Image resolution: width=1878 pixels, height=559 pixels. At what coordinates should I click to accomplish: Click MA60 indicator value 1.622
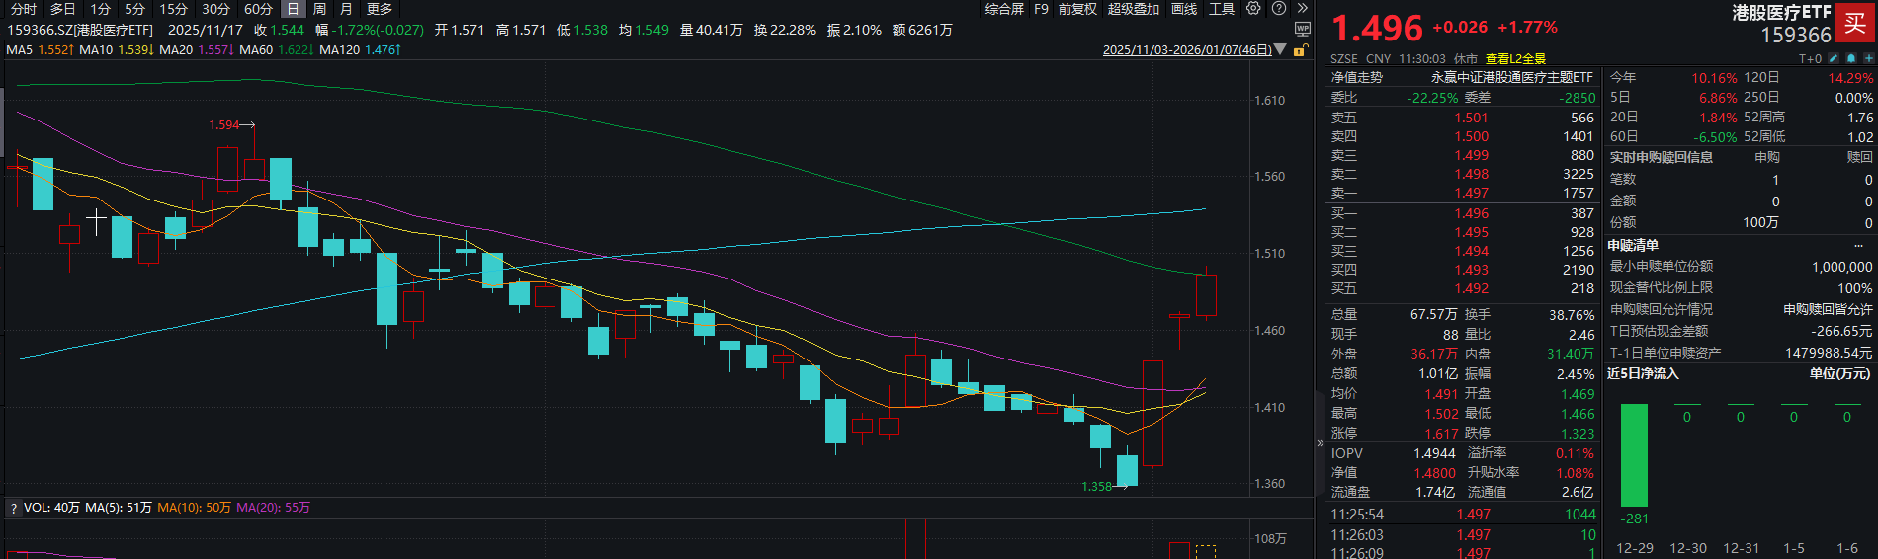tap(296, 49)
